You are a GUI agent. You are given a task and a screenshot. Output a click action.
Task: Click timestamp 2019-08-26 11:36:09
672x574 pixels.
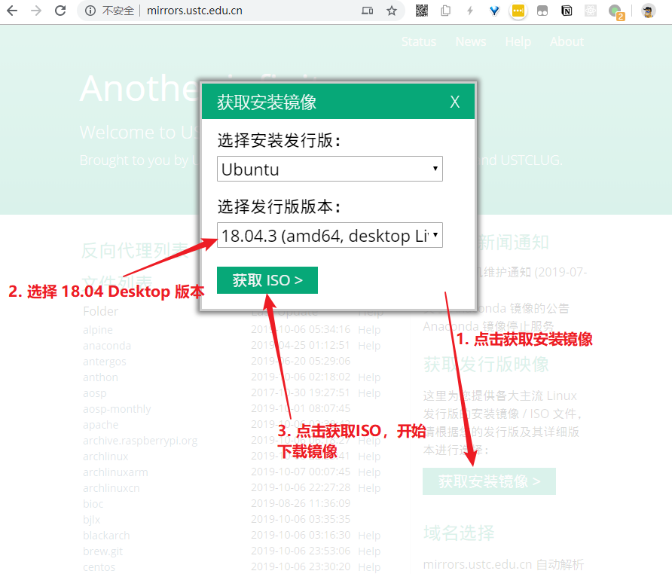point(301,503)
